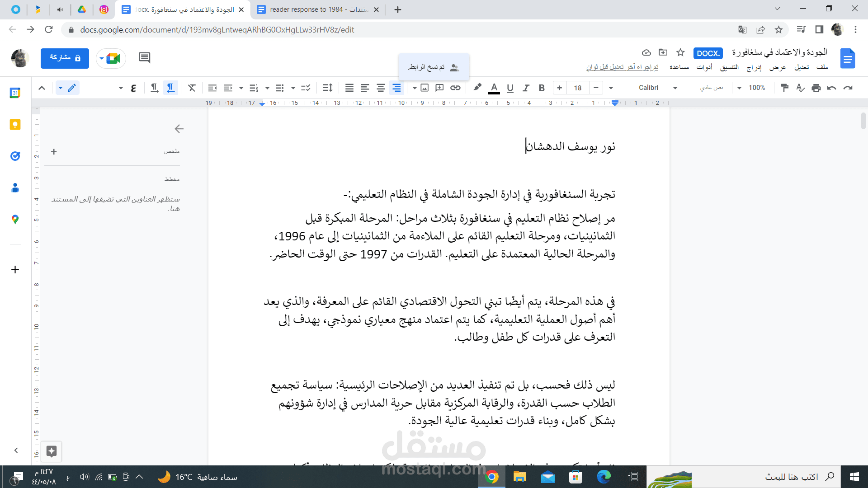This screenshot has width=868, height=488.
Task: Open the highlight color marker tool
Action: [x=477, y=88]
